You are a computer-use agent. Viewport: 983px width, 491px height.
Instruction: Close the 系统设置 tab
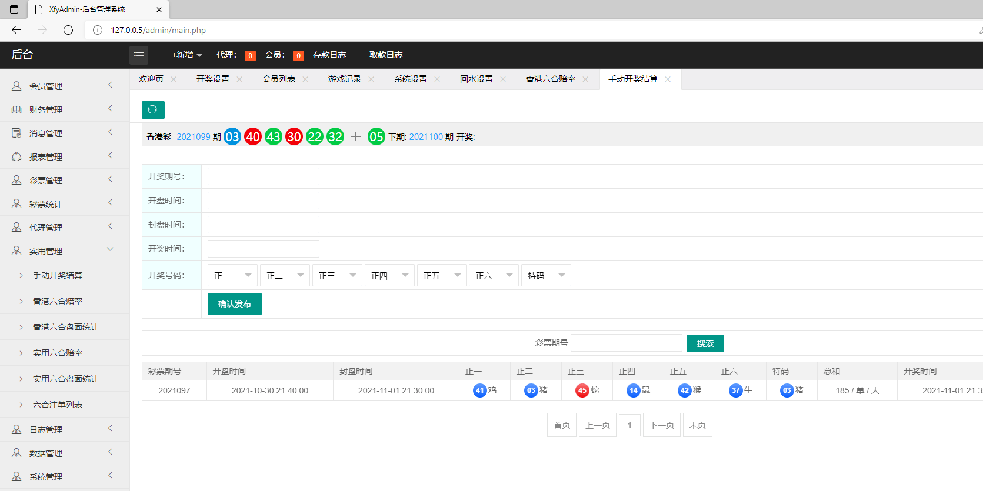pyautogui.click(x=437, y=79)
